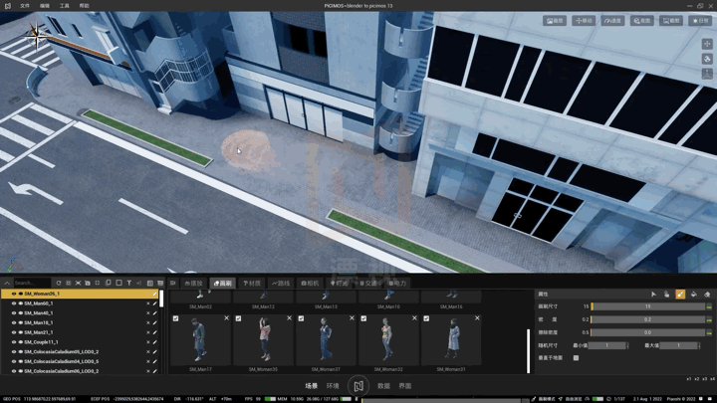717x403 pixels.
Task: Click the 数据 bottom navigation button
Action: tap(383, 386)
